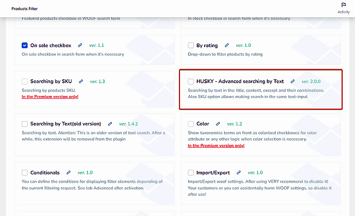Click link icon beside By rating
Screen dimensions: 355x216
(227, 45)
